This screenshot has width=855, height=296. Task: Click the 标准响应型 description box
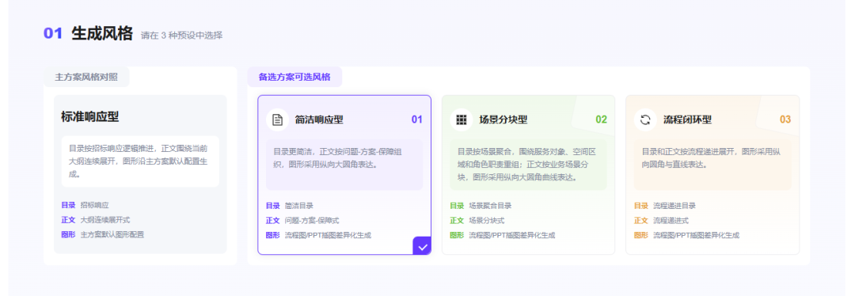[140, 161]
